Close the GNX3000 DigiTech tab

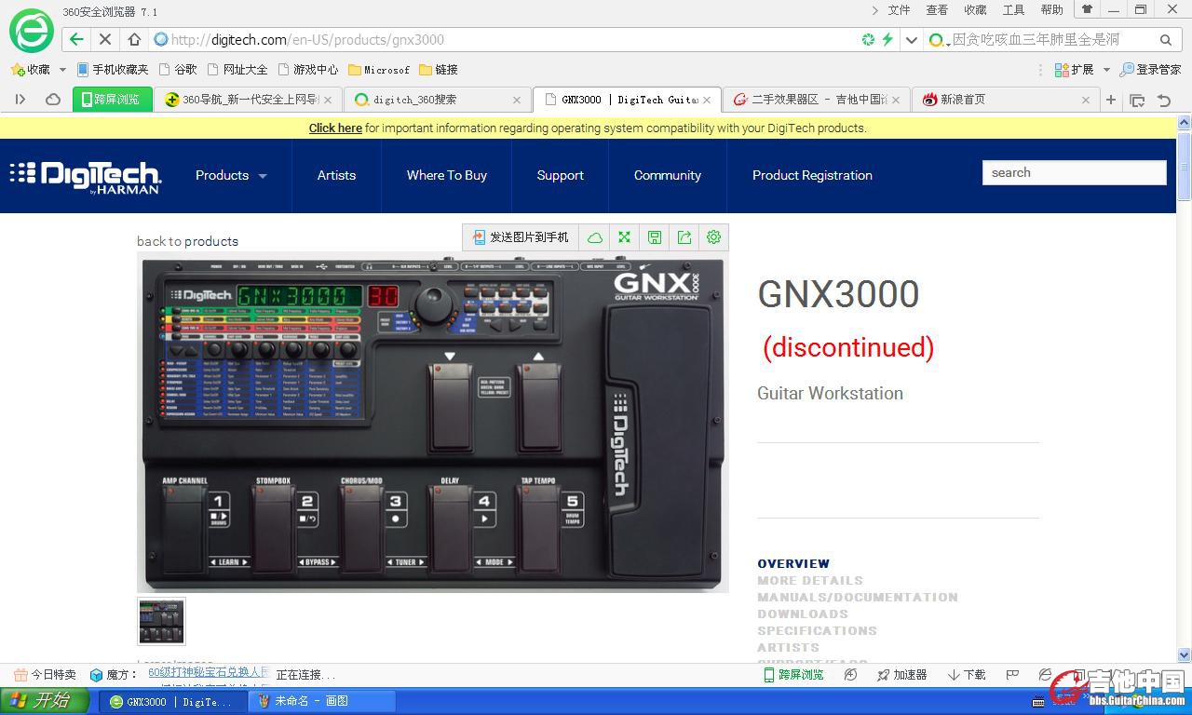[x=707, y=100]
